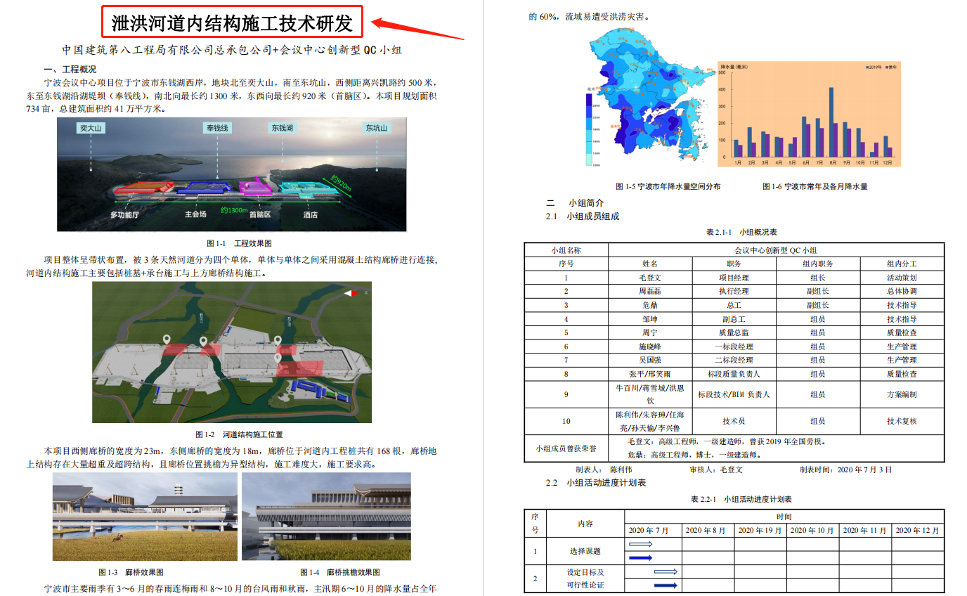Click the "制表时间：2020 年 7 月 3 日" line
The height and width of the screenshot is (596, 967).
[845, 469]
